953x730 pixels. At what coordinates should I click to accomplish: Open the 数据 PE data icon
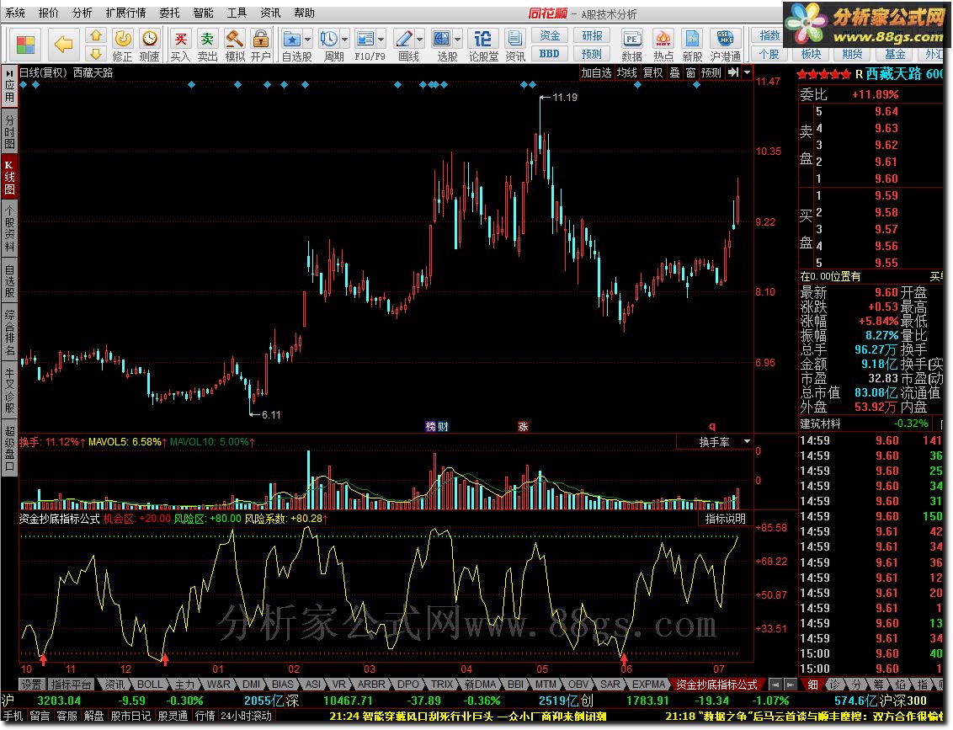coord(632,45)
